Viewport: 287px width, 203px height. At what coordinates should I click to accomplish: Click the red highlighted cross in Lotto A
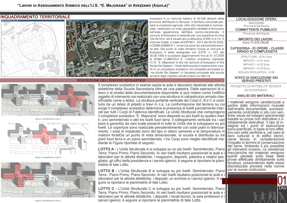[x=71, y=97]
